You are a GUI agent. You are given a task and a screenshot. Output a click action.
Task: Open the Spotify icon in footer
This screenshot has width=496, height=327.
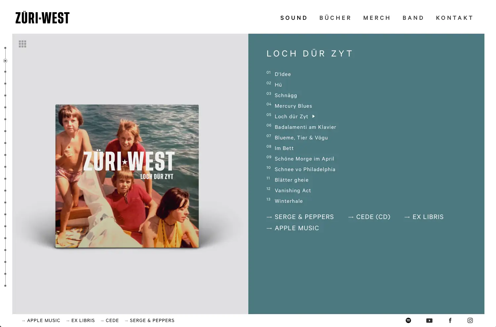(408, 320)
